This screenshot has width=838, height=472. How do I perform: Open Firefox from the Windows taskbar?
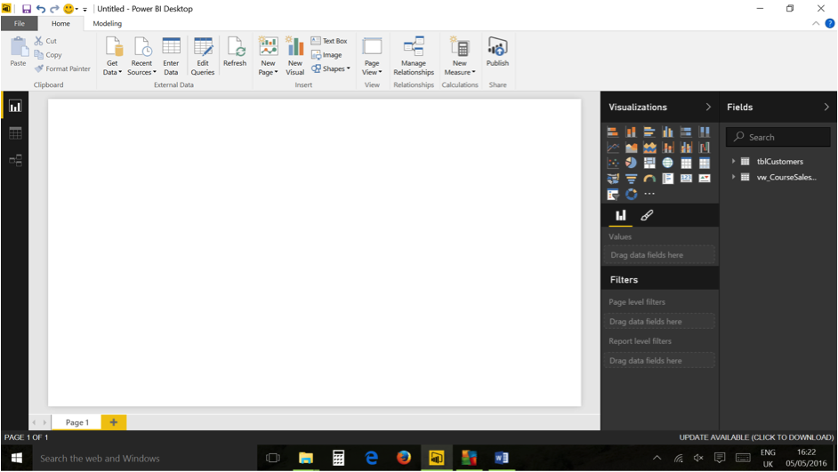(x=404, y=458)
